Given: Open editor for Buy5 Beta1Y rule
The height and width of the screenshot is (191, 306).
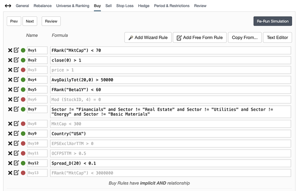Looking at the screenshot, I should [x=16, y=89].
